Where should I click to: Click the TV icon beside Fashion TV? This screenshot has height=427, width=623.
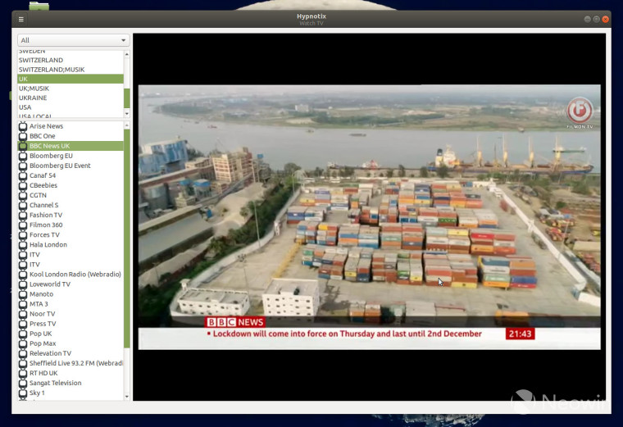click(23, 215)
